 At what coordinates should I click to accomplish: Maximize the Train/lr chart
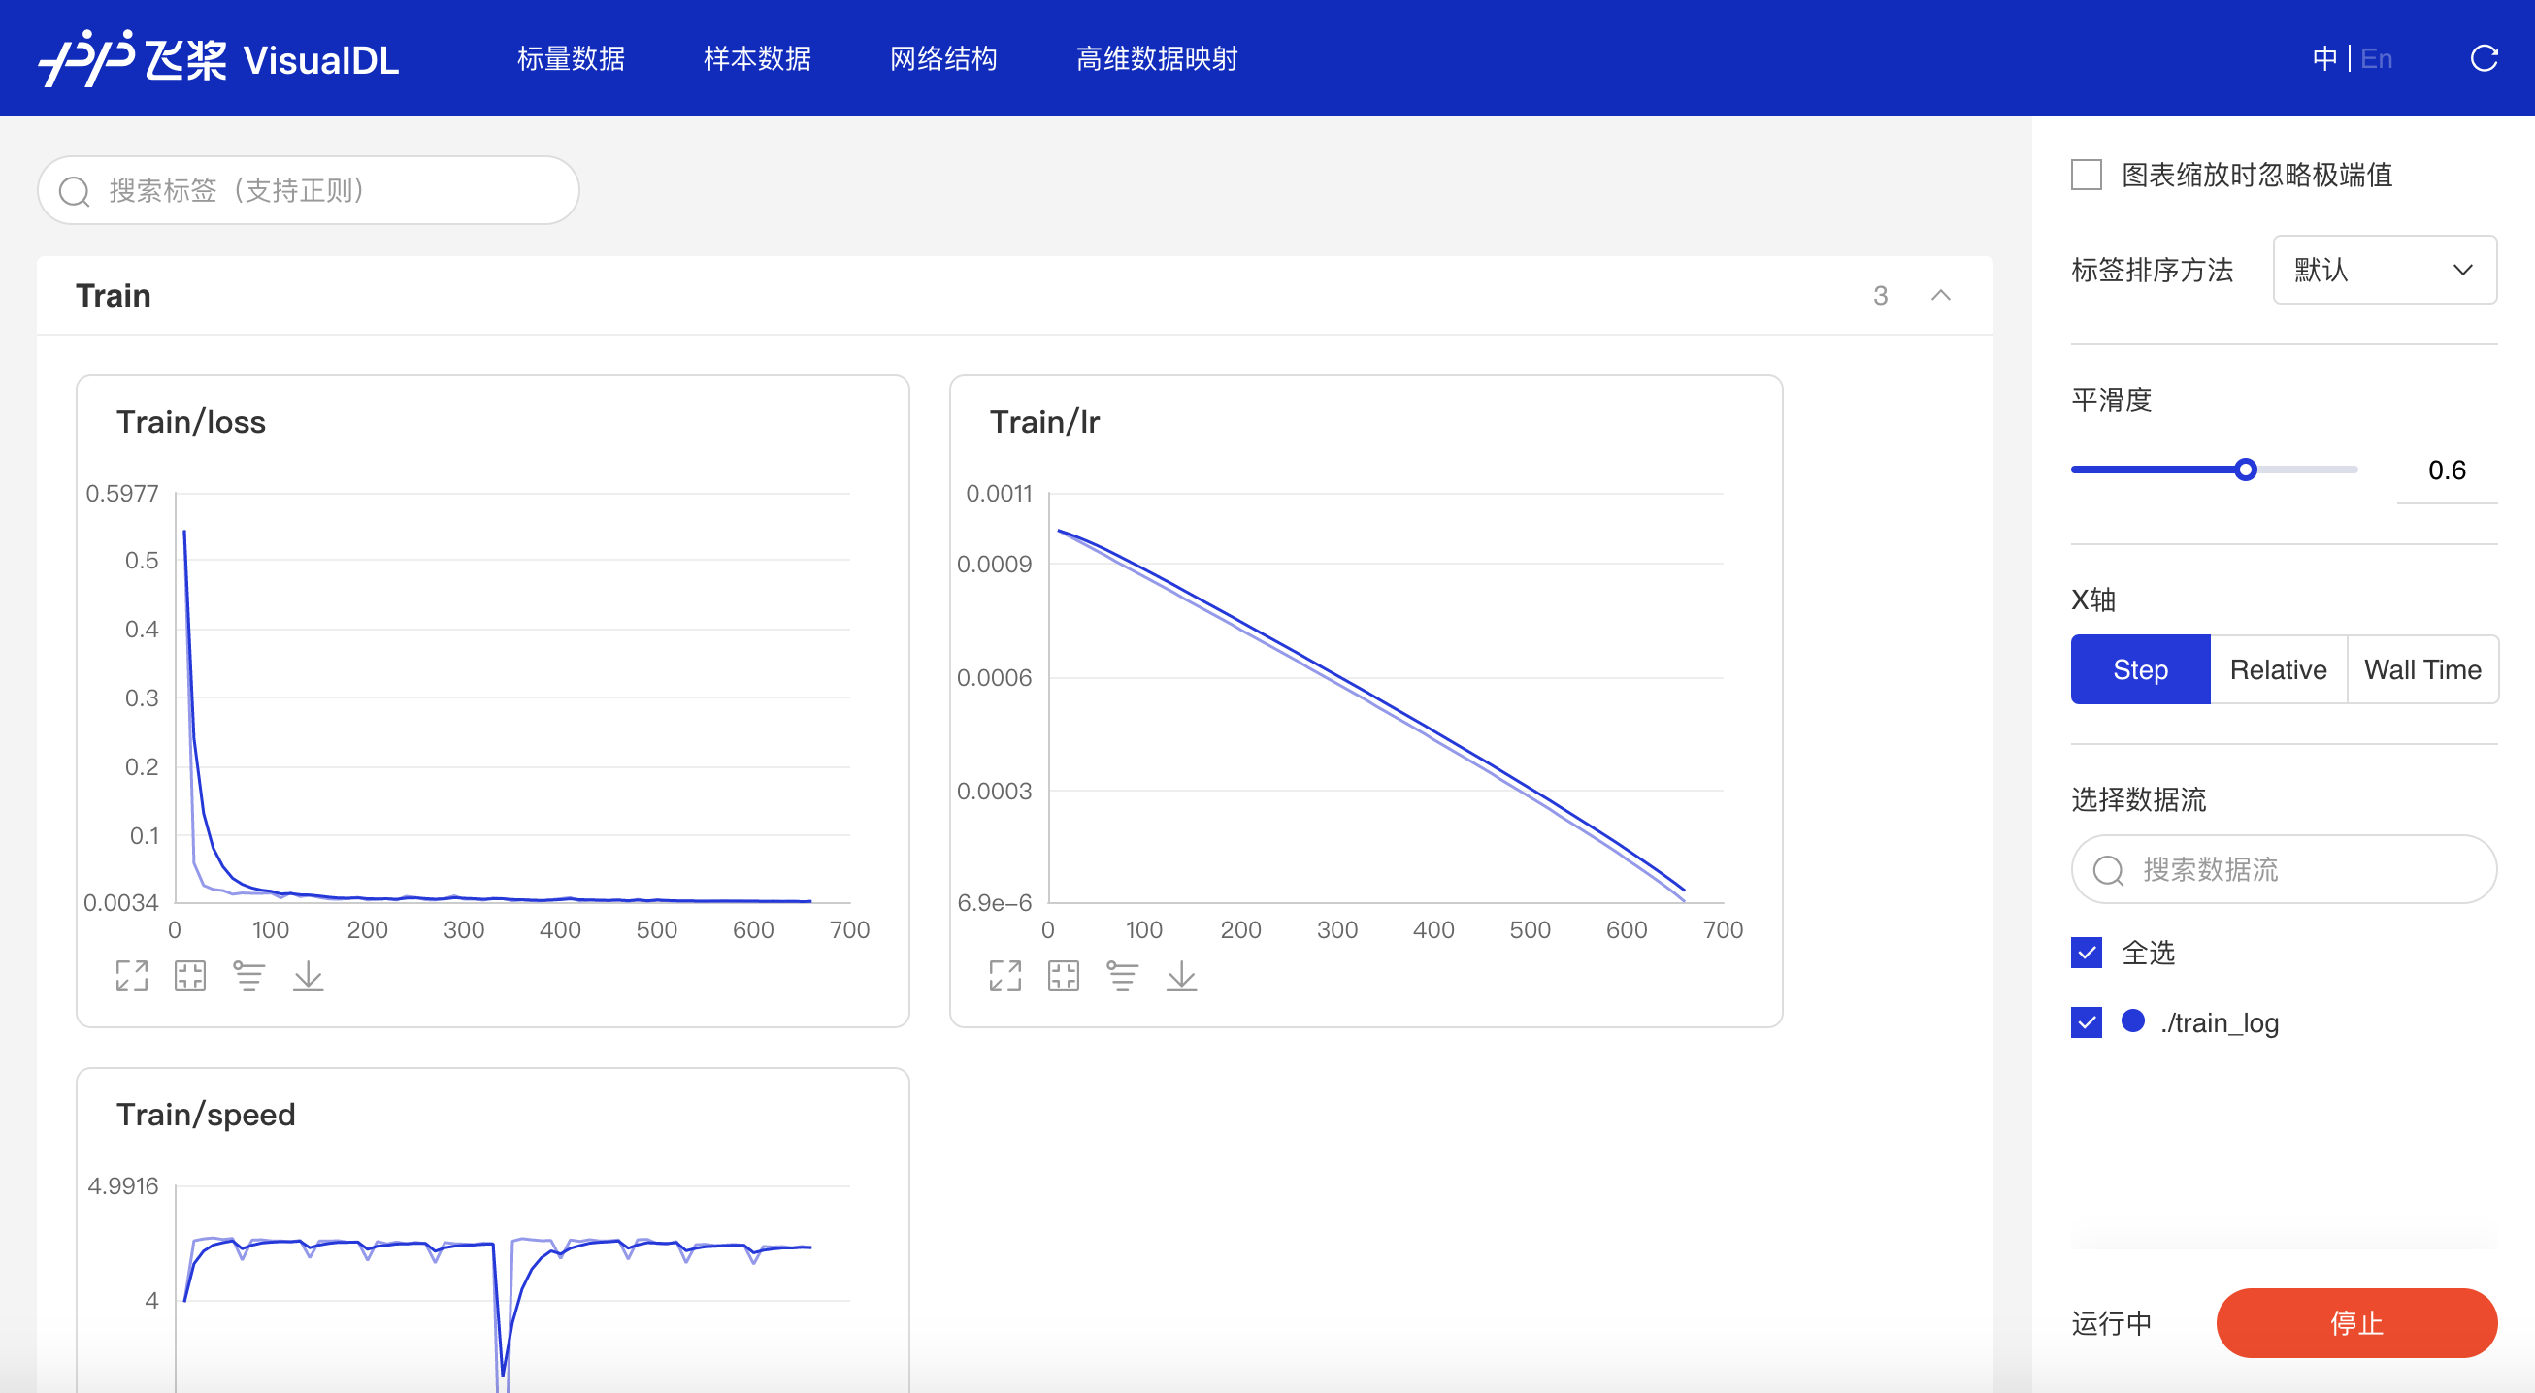1004,976
